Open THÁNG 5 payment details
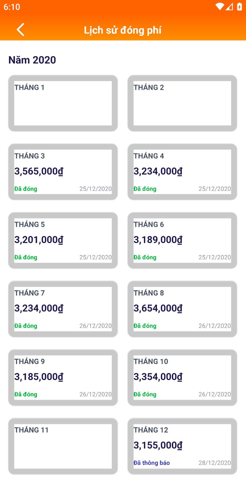This screenshot has height=494, width=246. tap(63, 240)
